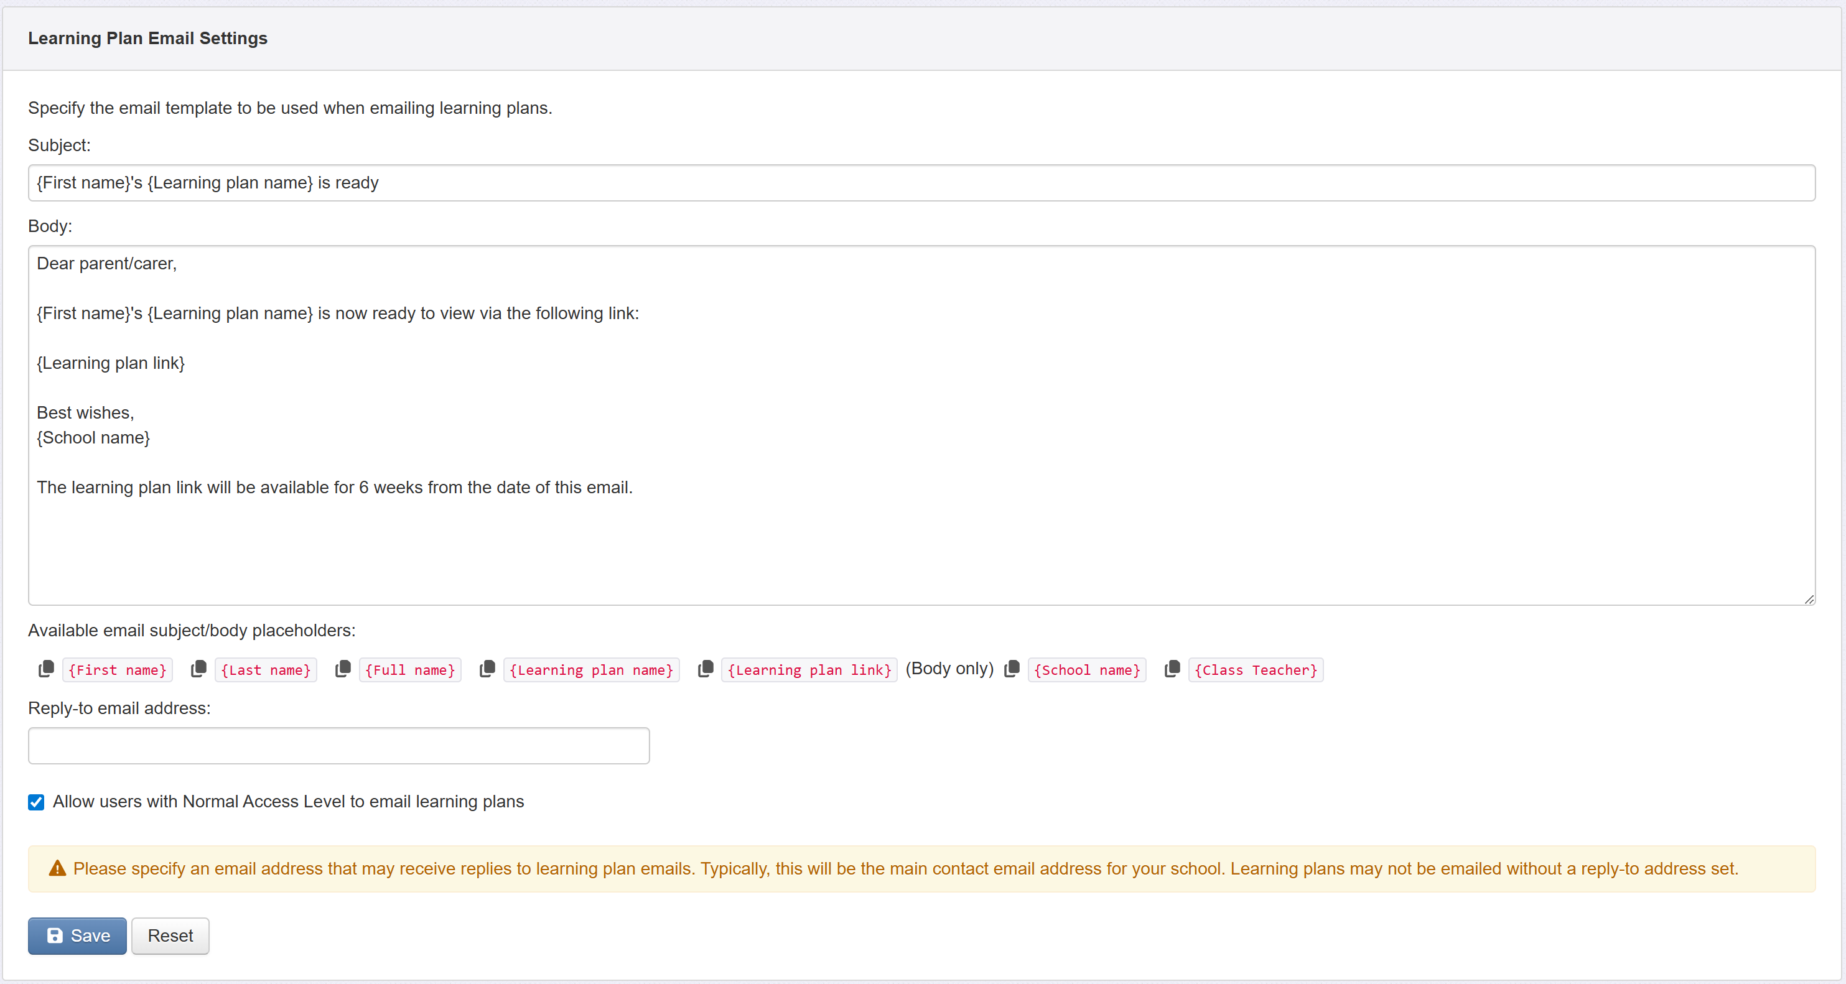Click the {Class Teacher} red code tag
Screen dimensions: 1846x984
(x=1256, y=671)
